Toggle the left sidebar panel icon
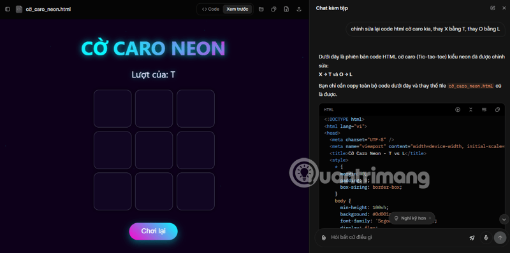510x253 pixels. coord(8,9)
